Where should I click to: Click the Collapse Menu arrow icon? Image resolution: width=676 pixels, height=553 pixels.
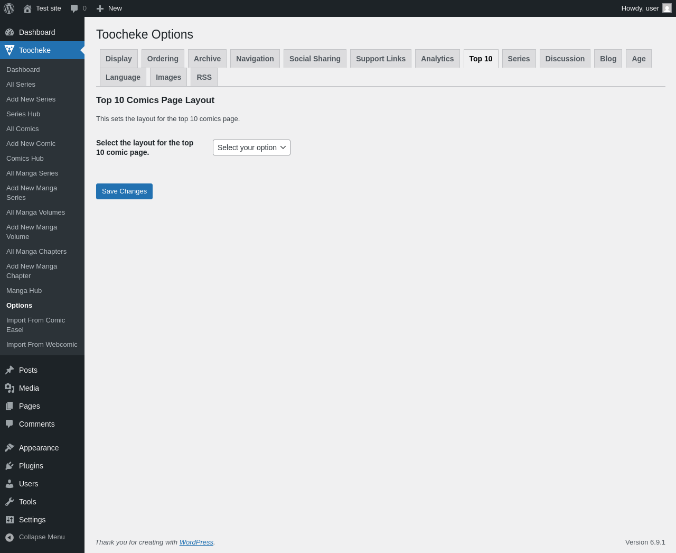10,537
